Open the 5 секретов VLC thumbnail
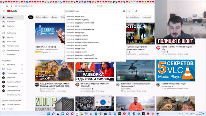206x116 pixels. click(x=176, y=71)
